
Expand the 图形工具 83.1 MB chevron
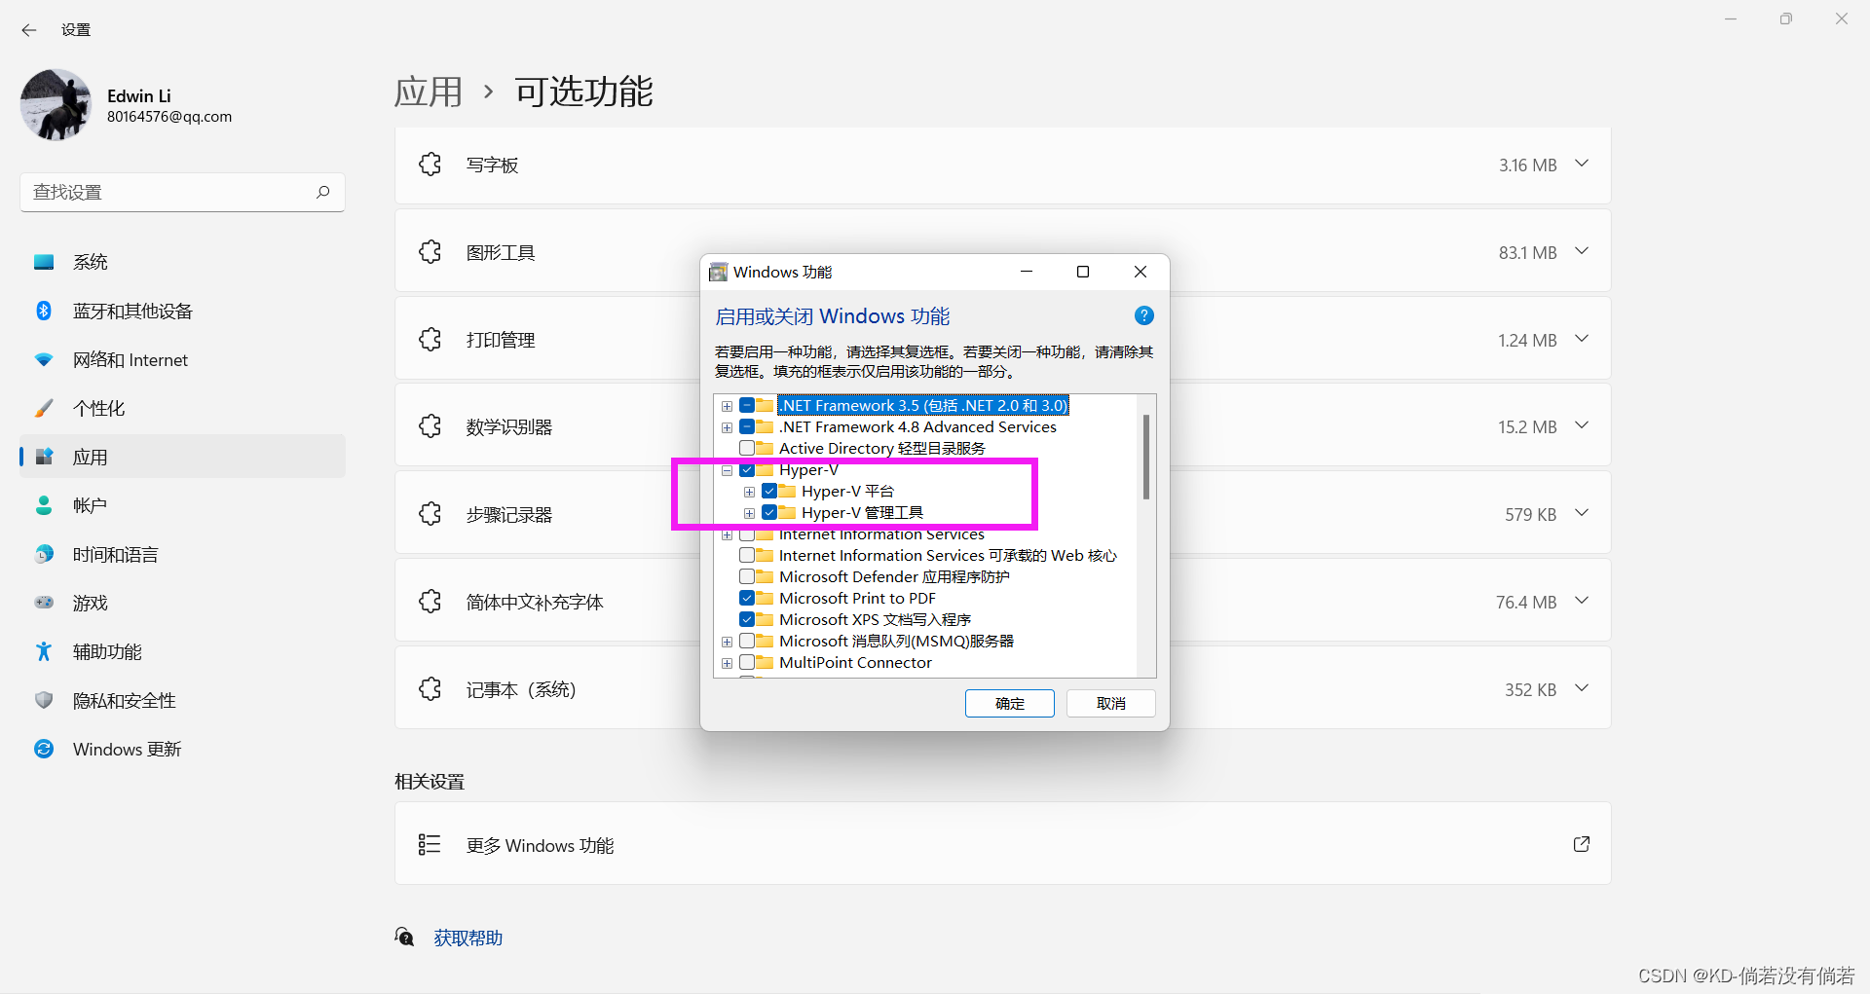pos(1582,251)
